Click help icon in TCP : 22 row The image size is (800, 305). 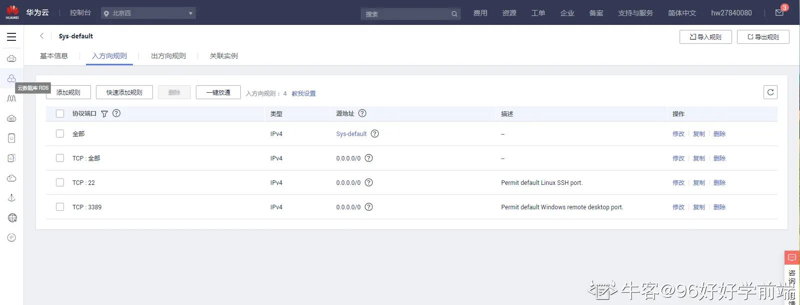click(x=369, y=182)
